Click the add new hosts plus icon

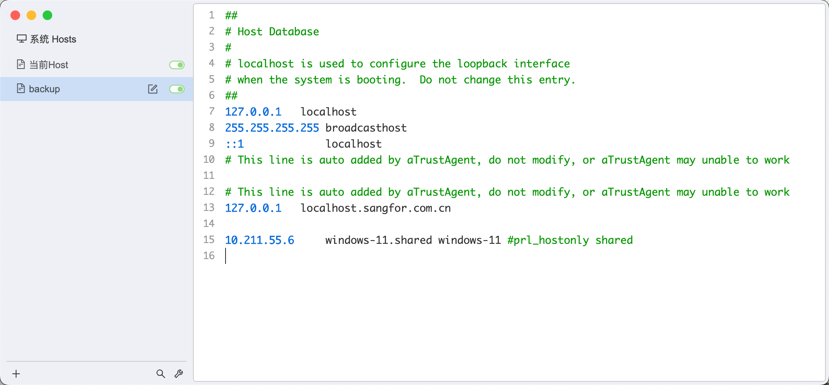[x=16, y=374]
